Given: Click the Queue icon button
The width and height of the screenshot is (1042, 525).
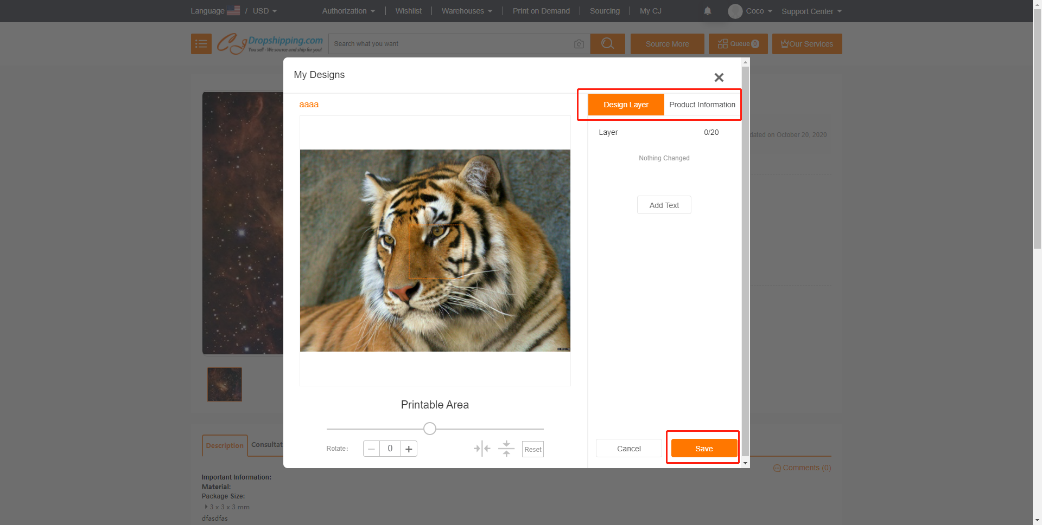Looking at the screenshot, I should 738,44.
